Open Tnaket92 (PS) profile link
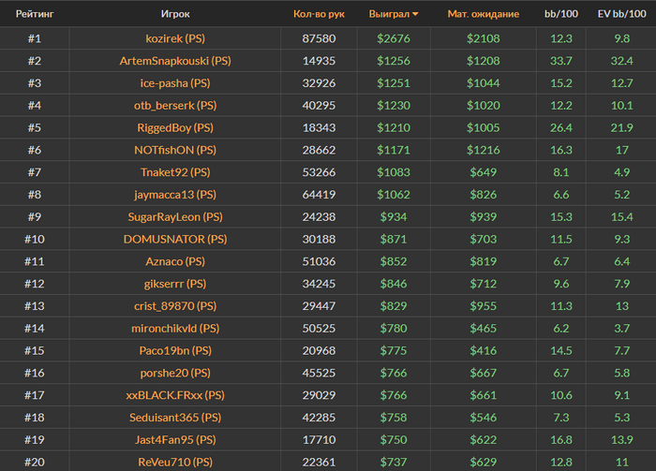The width and height of the screenshot is (656, 471). (174, 172)
